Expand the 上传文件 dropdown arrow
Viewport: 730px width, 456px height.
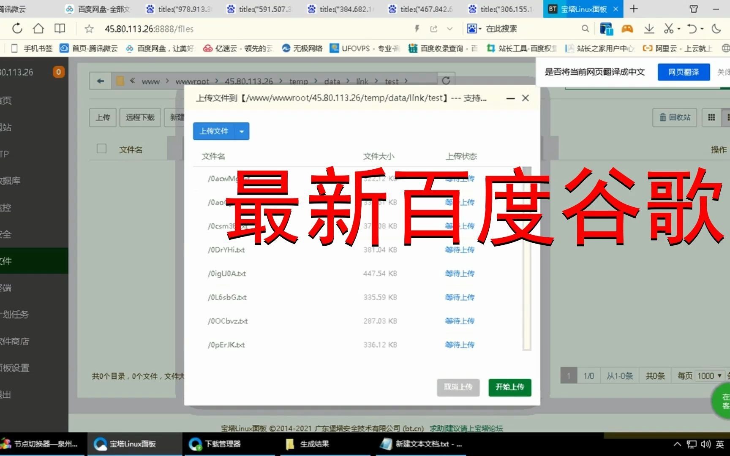point(242,131)
